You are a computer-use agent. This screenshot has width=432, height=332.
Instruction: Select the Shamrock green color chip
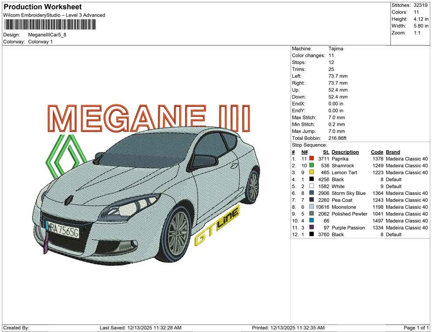point(312,166)
